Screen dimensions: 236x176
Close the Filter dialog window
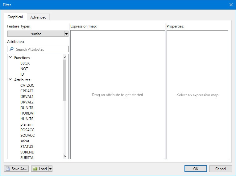[231, 5]
